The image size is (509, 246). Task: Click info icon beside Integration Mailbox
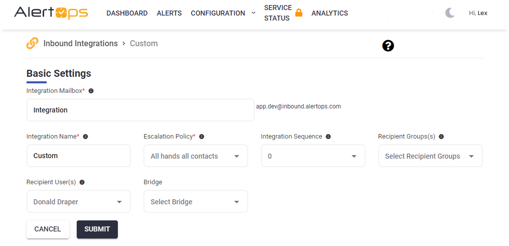[x=91, y=91]
